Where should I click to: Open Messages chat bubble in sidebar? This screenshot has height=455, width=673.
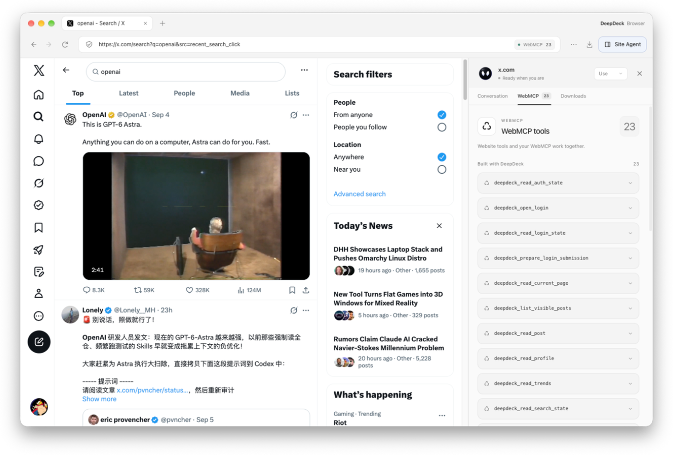pos(39,161)
